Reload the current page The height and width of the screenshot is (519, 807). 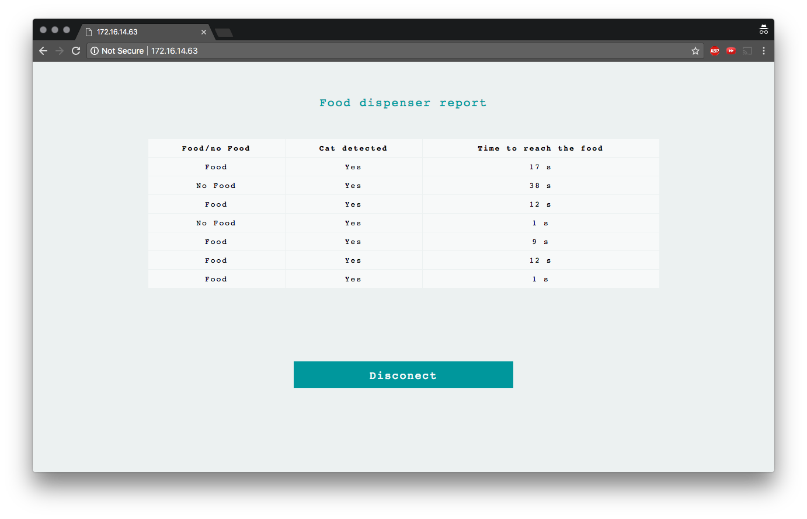point(76,51)
